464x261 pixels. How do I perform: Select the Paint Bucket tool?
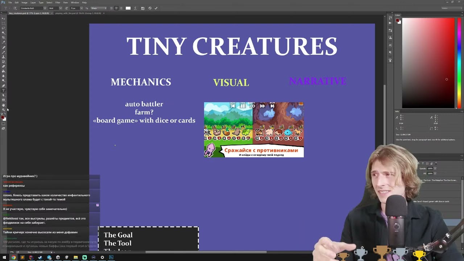pos(4,71)
